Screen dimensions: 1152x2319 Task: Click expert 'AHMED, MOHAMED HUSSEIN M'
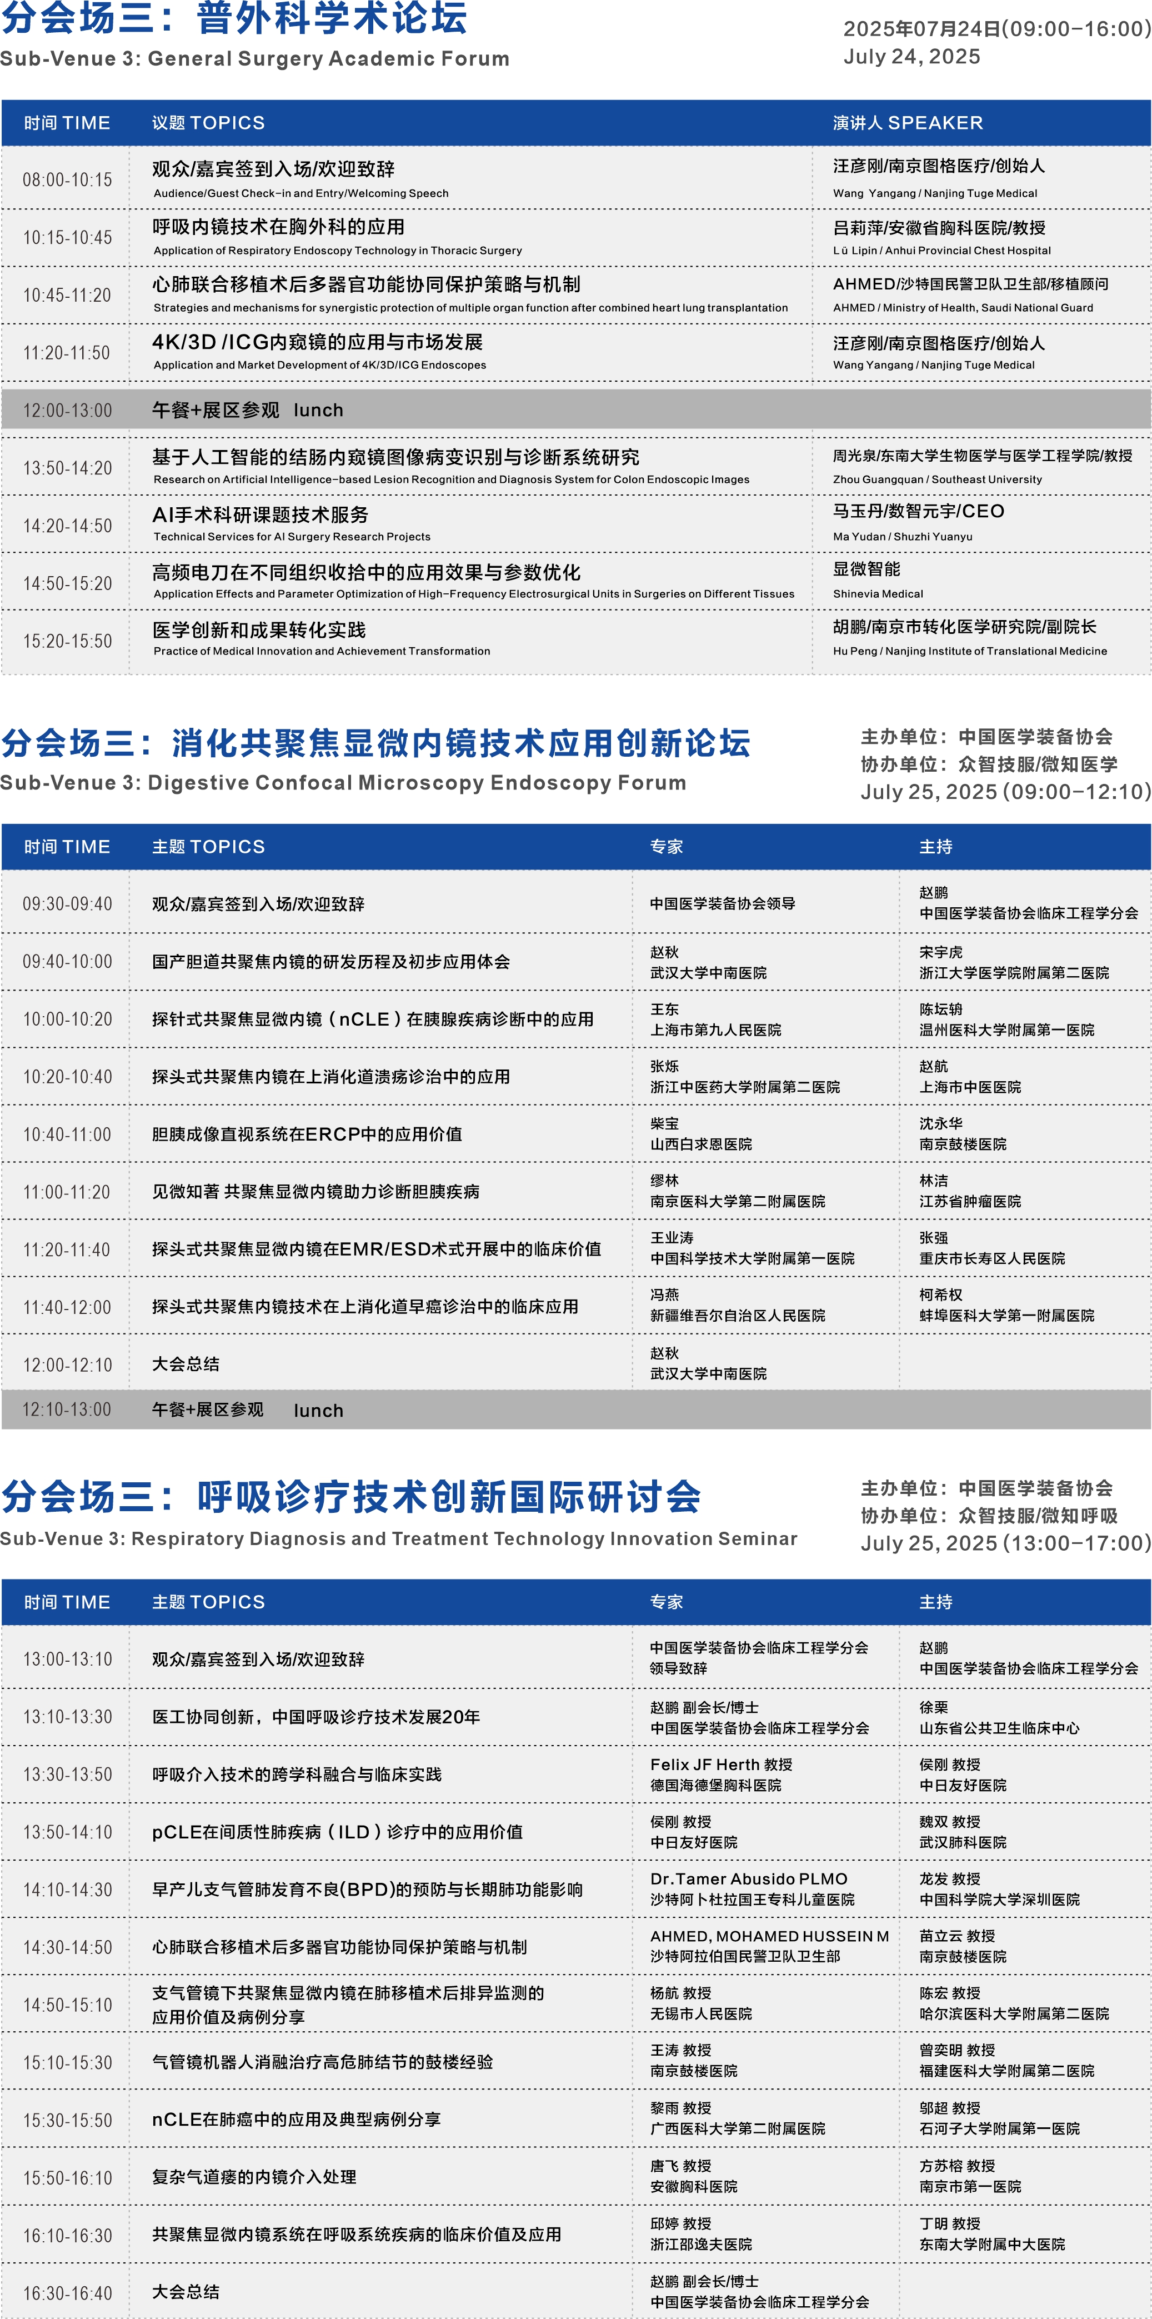[769, 1936]
